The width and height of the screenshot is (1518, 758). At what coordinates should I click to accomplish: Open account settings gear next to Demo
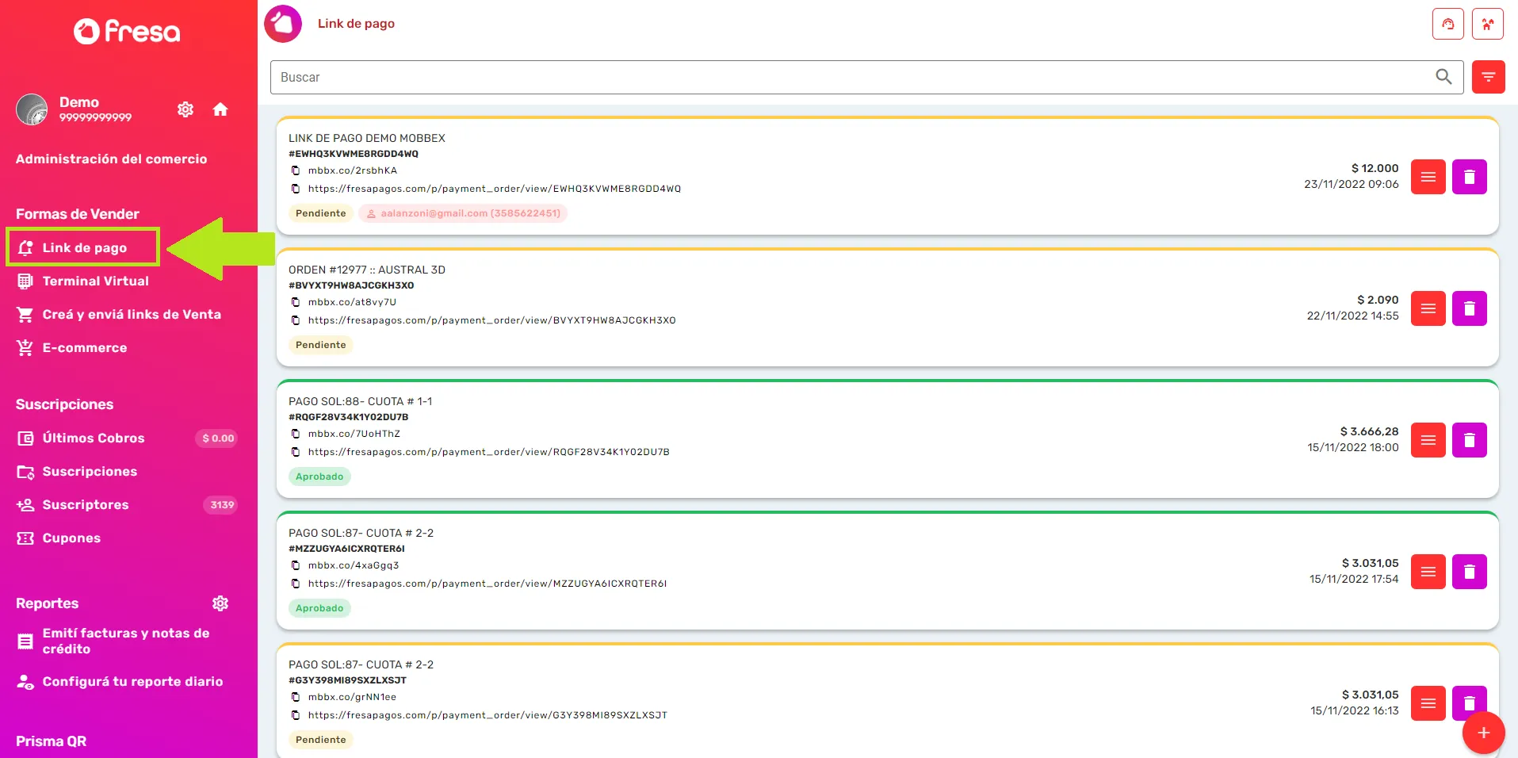point(185,109)
